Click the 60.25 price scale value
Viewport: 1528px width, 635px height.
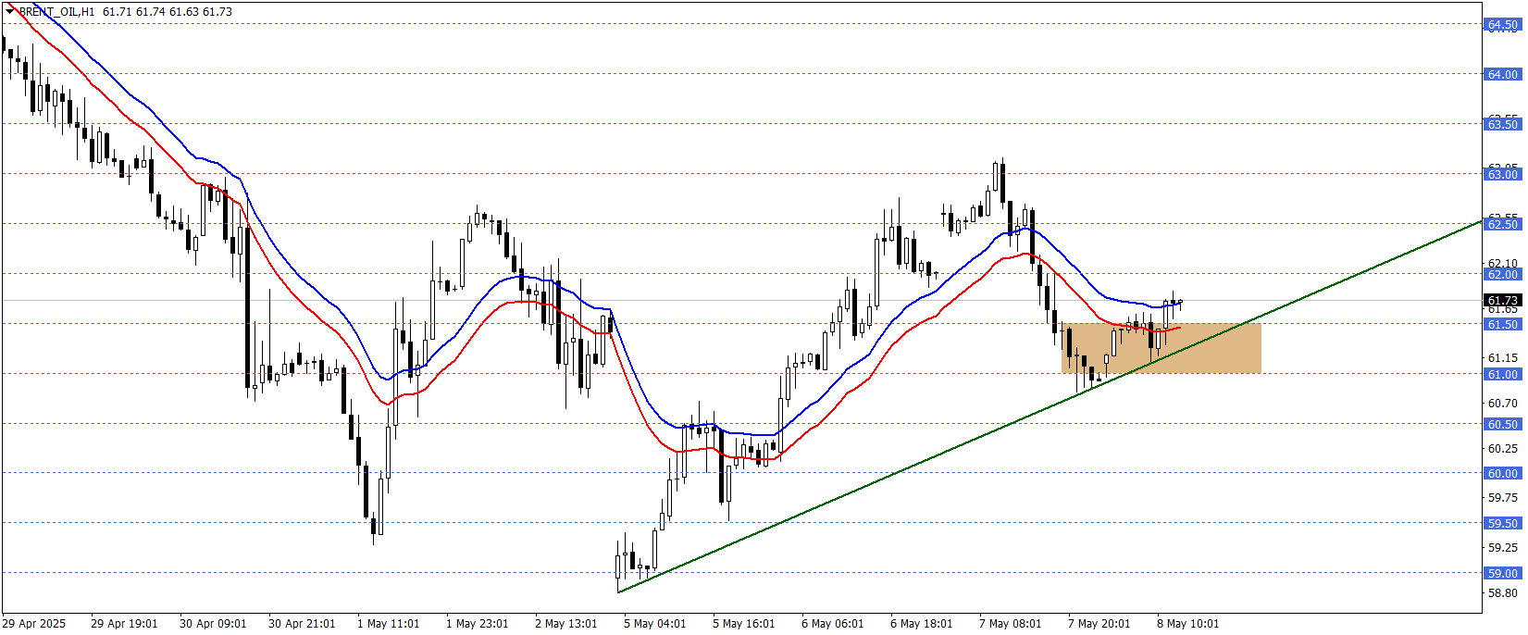[x=1503, y=448]
